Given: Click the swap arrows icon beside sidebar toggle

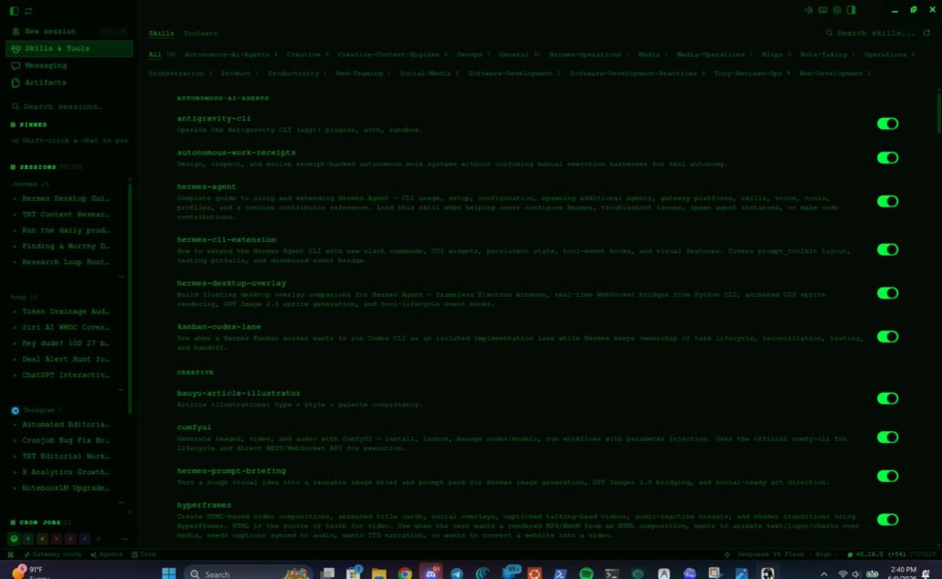Looking at the screenshot, I should 28,11.
